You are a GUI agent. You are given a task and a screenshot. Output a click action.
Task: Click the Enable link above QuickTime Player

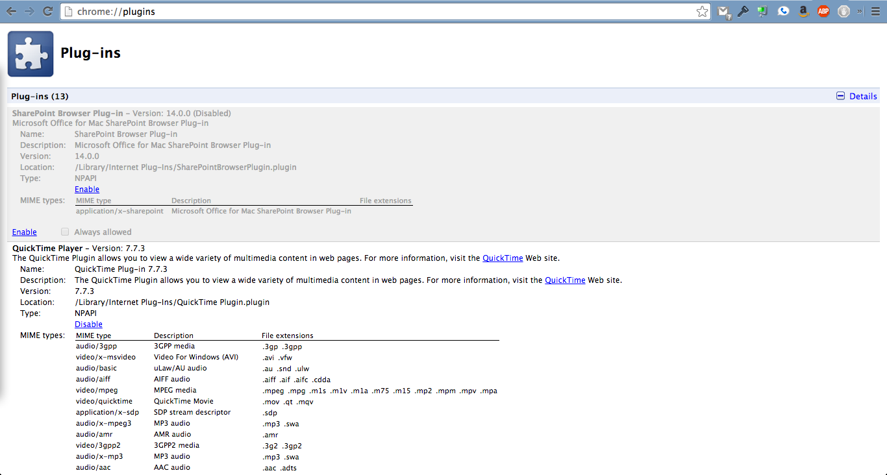coord(25,232)
